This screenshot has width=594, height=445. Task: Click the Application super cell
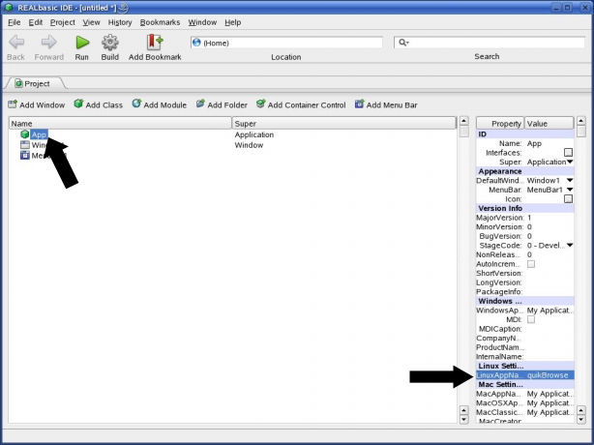[x=254, y=134]
